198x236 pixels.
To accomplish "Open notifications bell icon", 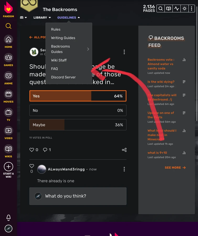I will point(8,217).
